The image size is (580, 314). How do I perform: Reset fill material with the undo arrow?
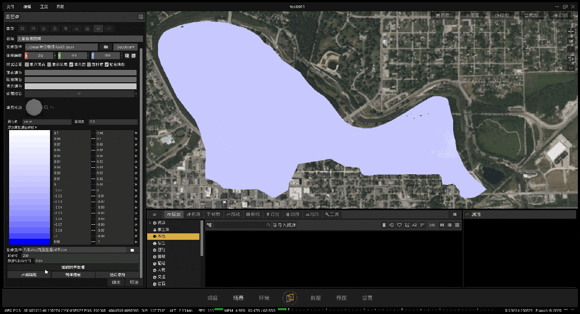52,107
